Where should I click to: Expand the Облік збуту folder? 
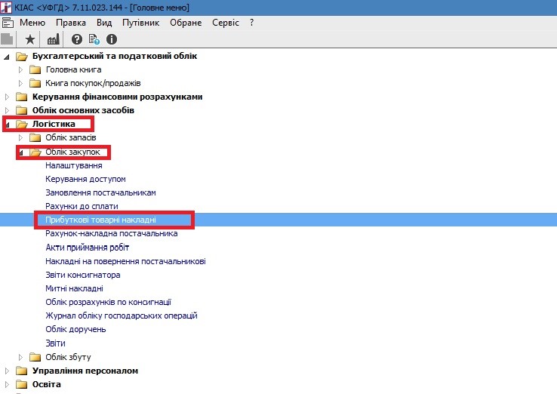(21, 357)
